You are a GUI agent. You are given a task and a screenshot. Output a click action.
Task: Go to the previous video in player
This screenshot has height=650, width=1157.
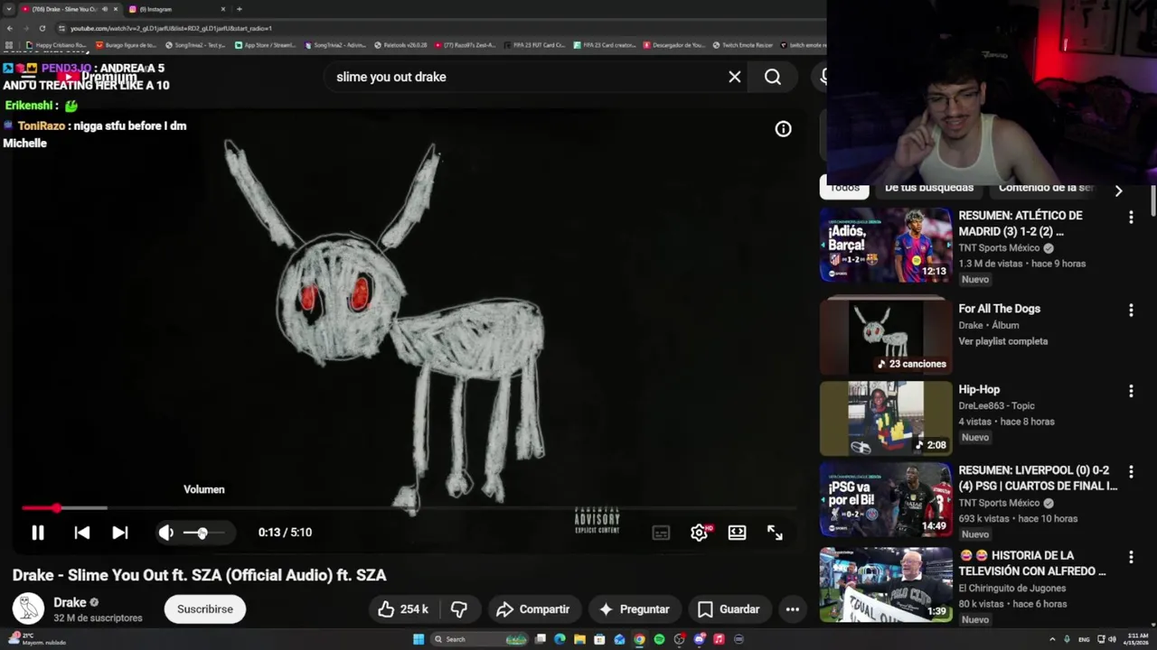(81, 533)
